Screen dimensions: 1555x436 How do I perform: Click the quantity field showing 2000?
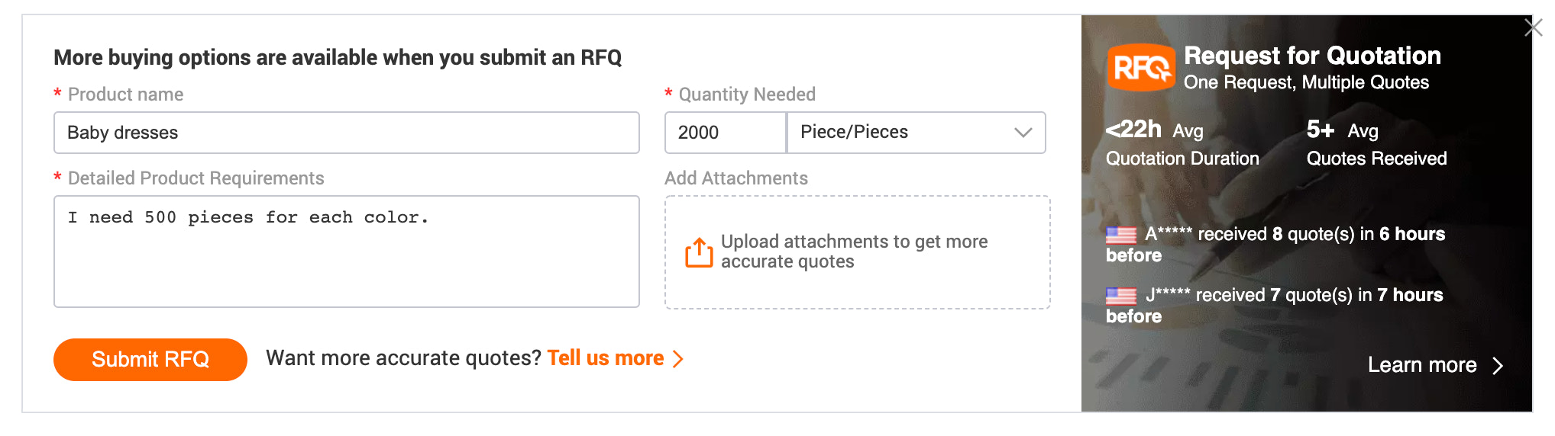coord(725,133)
